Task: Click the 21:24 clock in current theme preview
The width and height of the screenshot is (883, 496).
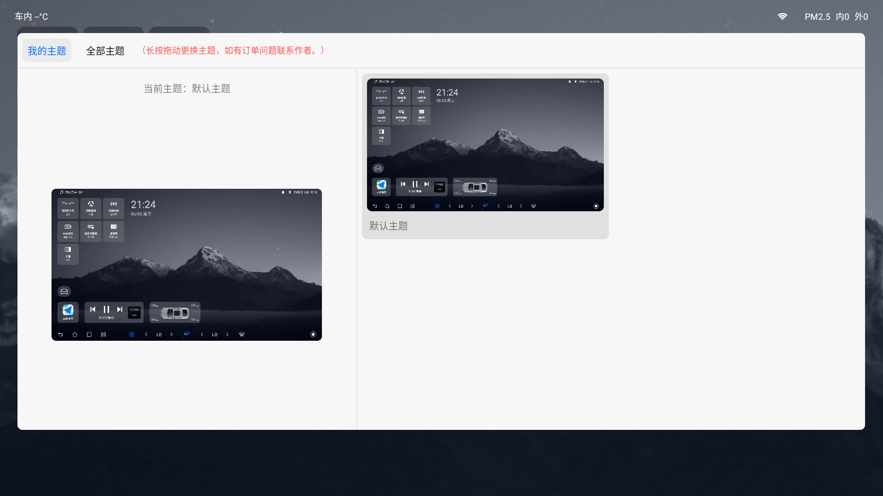Action: coord(143,205)
